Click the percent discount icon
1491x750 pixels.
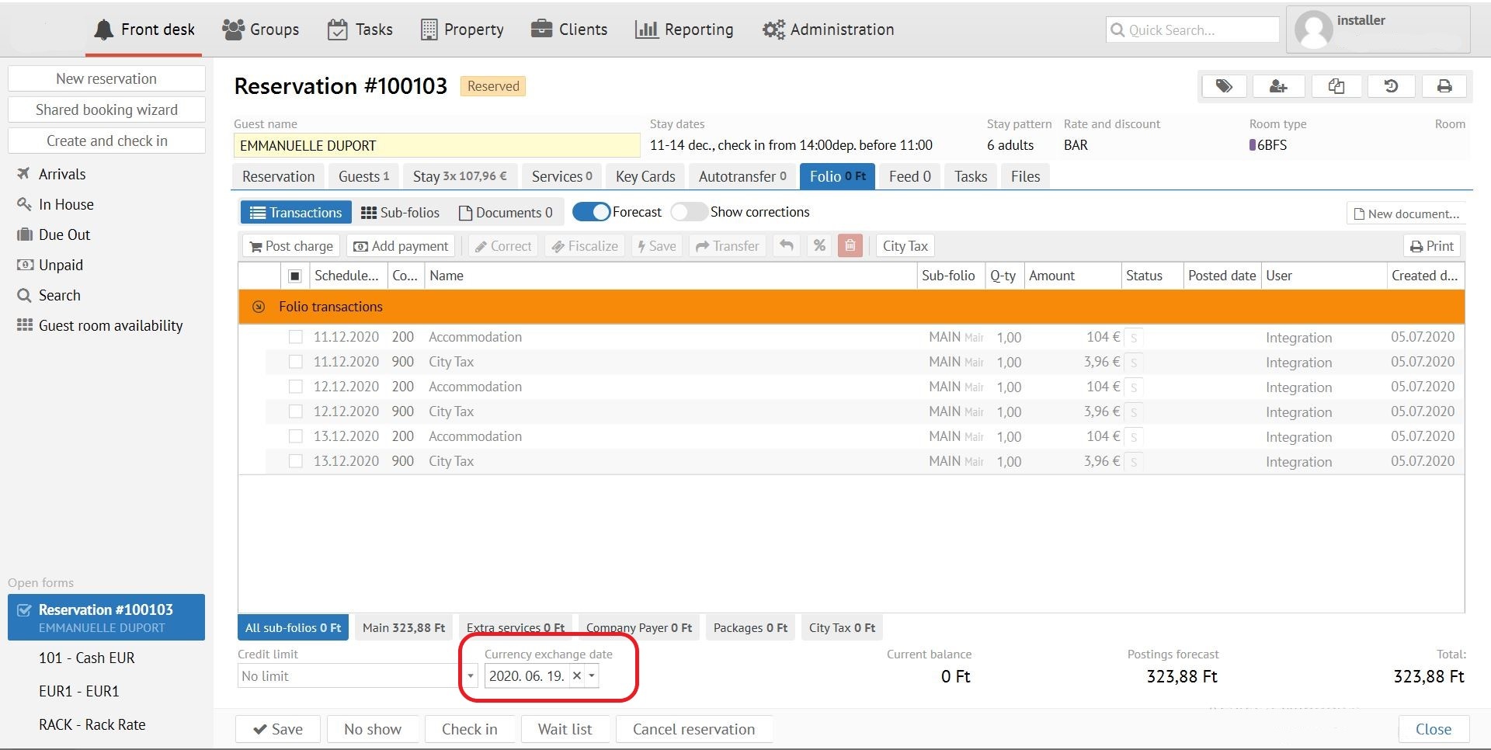coord(819,246)
